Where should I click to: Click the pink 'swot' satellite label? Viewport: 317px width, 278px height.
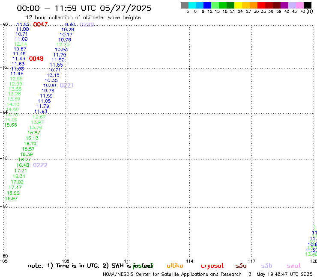(x=294, y=266)
